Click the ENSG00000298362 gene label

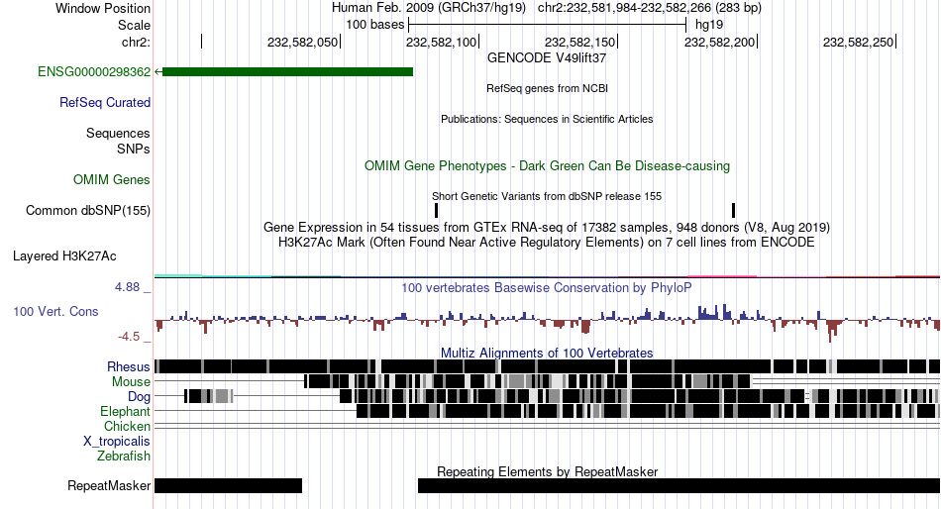[94, 72]
